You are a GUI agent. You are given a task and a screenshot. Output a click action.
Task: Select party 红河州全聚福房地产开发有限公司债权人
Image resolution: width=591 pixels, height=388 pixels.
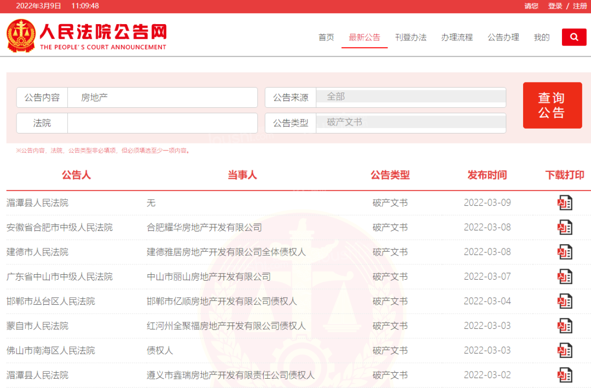tap(226, 326)
